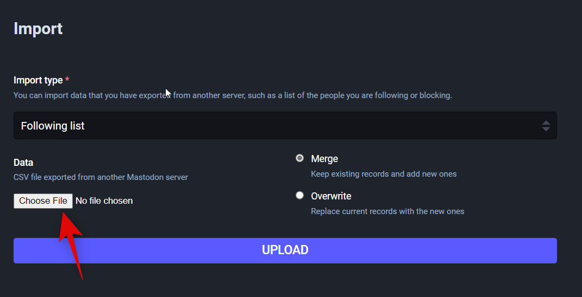Click the Replace current records description
Viewport: 582px width, 297px height.
click(x=387, y=211)
